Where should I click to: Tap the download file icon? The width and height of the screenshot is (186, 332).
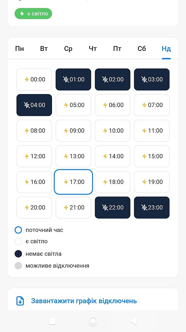pos(20,301)
